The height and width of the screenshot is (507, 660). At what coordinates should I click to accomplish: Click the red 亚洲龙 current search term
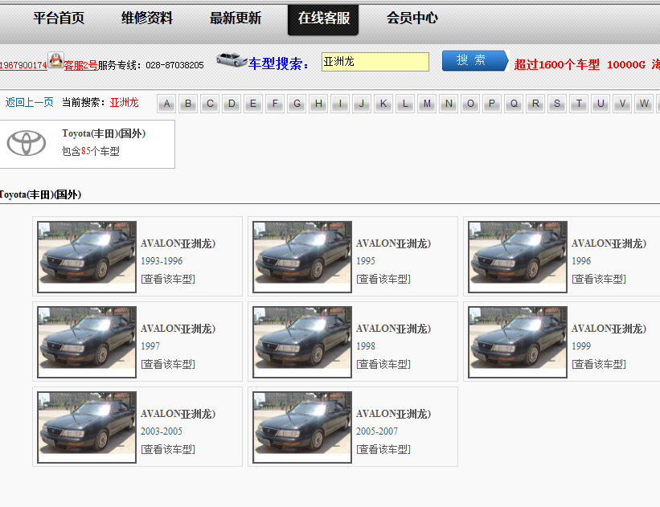click(124, 102)
